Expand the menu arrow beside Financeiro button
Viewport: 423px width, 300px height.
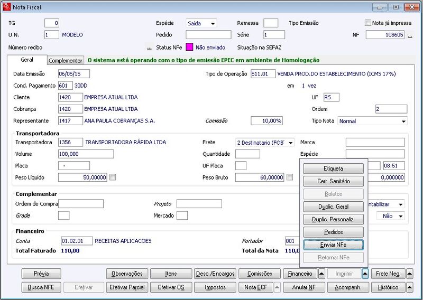[x=321, y=274]
